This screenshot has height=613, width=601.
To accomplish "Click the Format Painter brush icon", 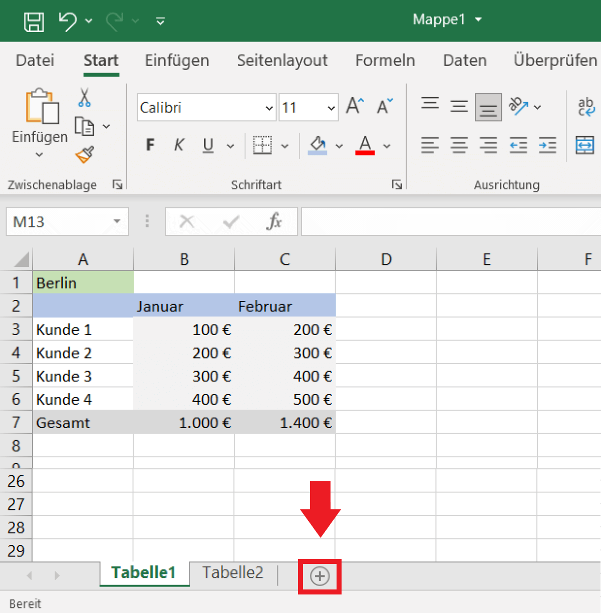I will point(85,155).
